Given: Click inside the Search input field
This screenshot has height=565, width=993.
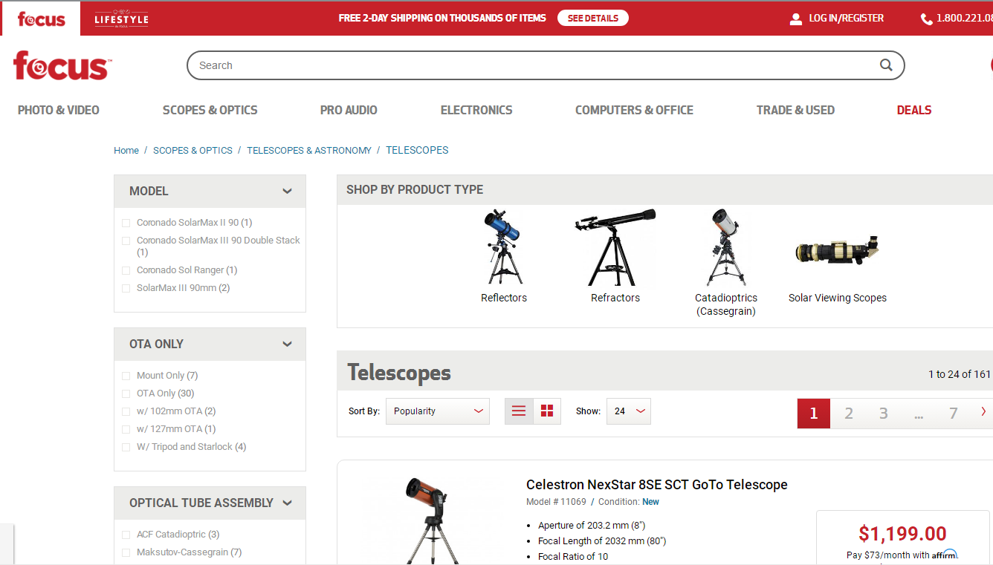Looking at the screenshot, I should pyautogui.click(x=546, y=65).
